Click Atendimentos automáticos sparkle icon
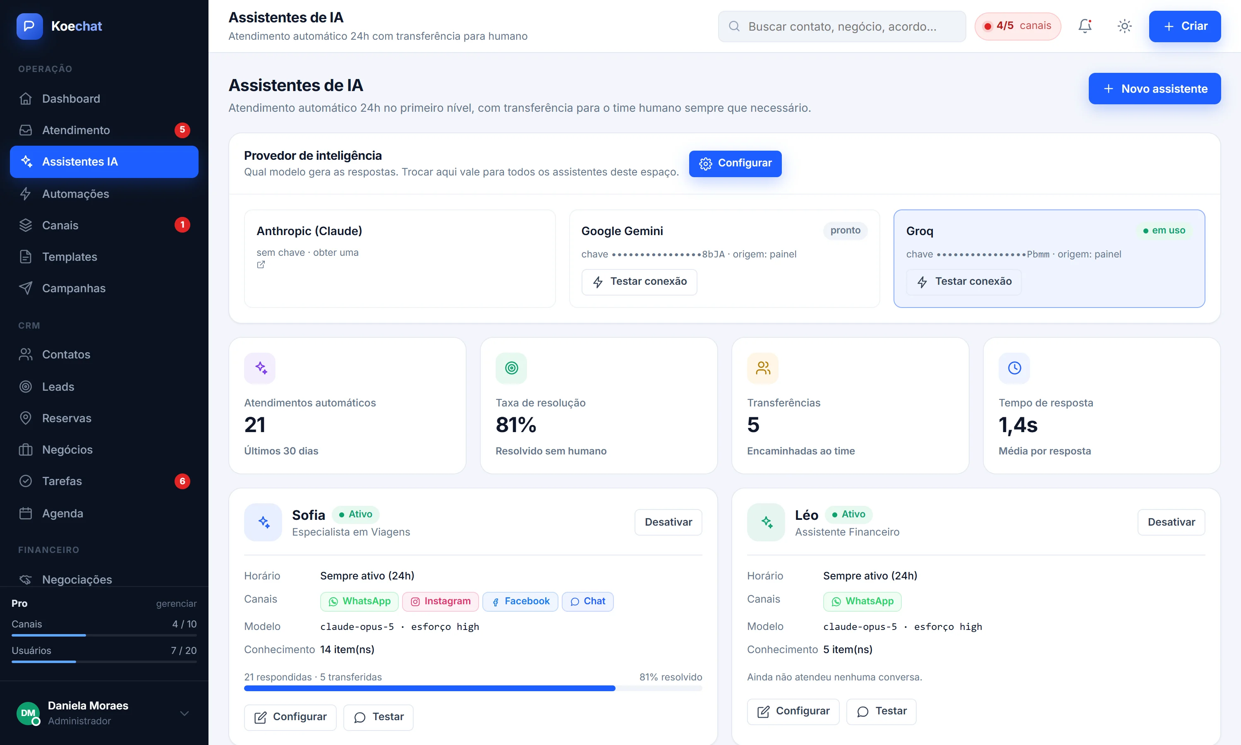Screen dimensions: 1241x745 click(260, 368)
